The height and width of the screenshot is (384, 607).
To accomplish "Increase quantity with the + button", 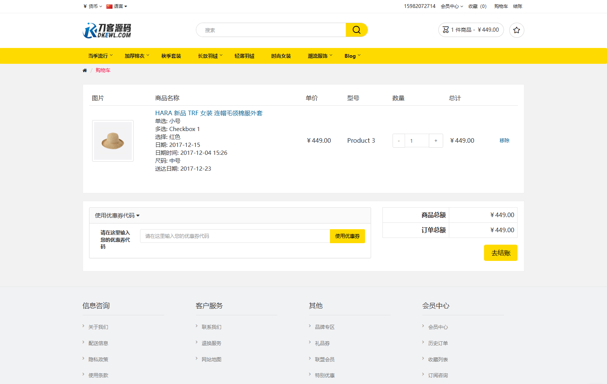I will 436,140.
